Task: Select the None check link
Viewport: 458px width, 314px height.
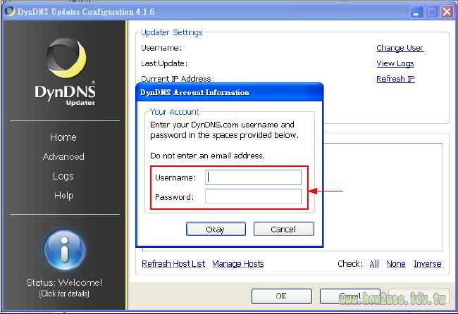Action: (x=396, y=264)
